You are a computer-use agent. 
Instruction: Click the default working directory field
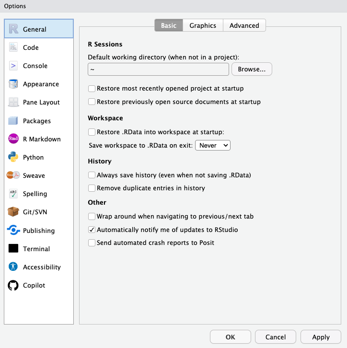[x=158, y=70]
